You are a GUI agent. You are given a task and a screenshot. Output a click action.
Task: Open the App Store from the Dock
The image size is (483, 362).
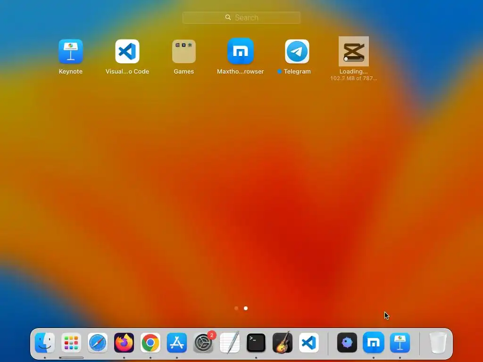click(177, 343)
